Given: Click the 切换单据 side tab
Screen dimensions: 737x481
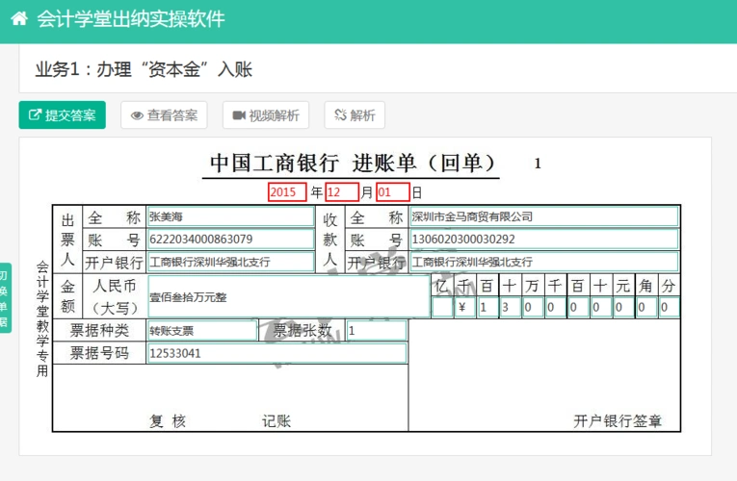Looking at the screenshot, I should [5, 298].
